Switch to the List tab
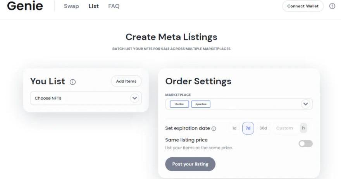 pyautogui.click(x=93, y=6)
